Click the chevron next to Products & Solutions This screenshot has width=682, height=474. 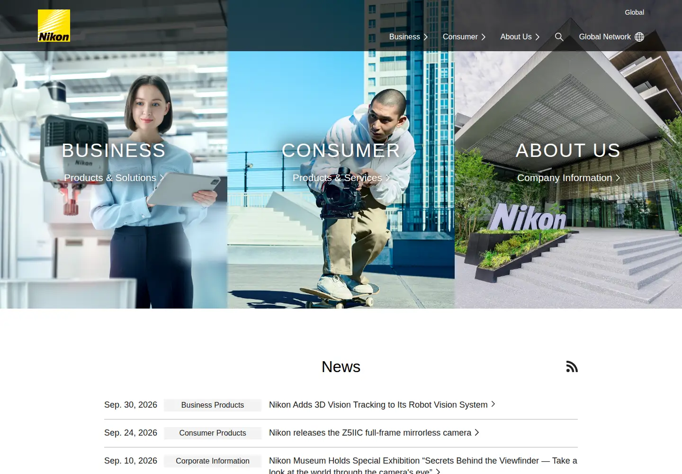162,178
